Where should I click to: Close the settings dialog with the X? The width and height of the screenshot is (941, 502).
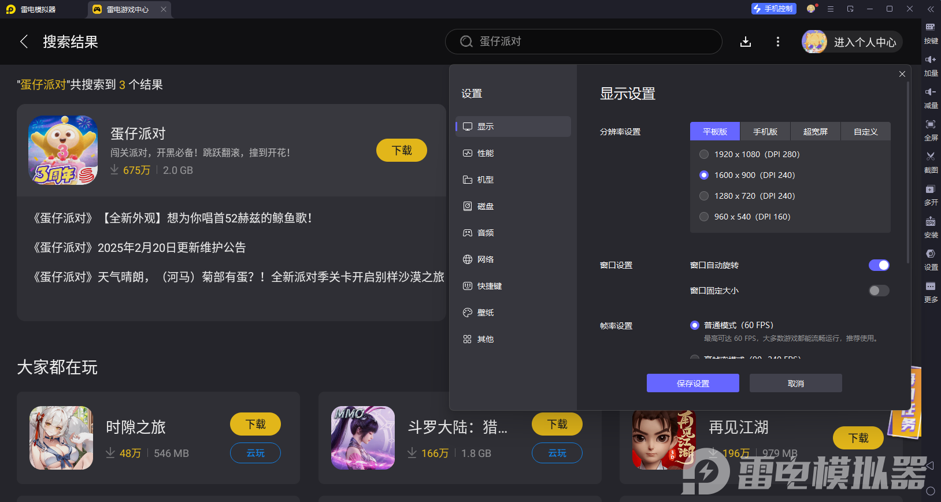[x=902, y=74]
